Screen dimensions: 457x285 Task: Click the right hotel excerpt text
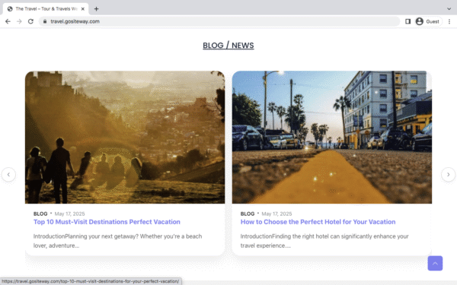point(324,241)
